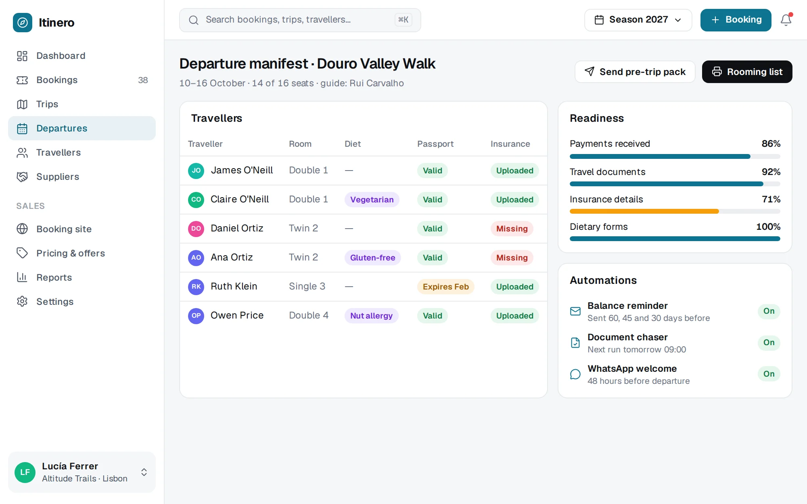Open Travellers in the sidebar
Image resolution: width=807 pixels, height=504 pixels.
click(82, 152)
